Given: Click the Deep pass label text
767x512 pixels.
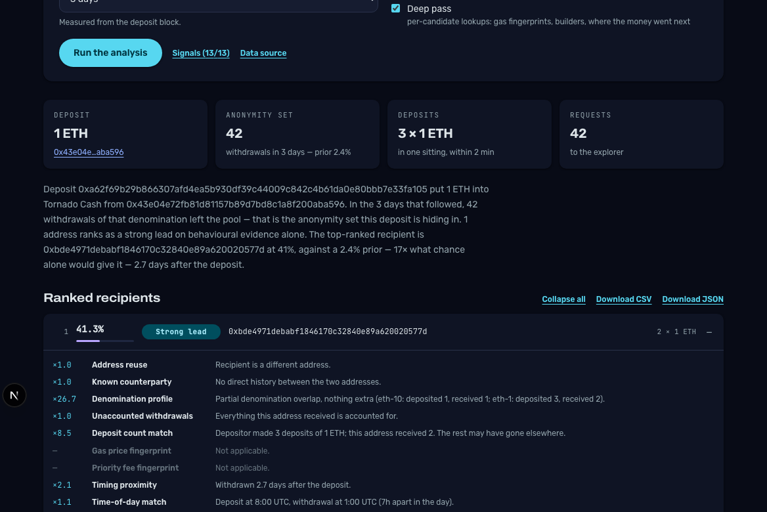Looking at the screenshot, I should tap(429, 9).
